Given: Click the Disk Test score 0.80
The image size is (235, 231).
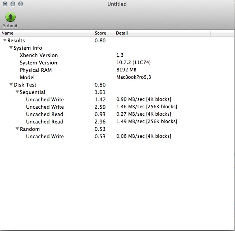Looking at the screenshot, I should [x=100, y=85].
